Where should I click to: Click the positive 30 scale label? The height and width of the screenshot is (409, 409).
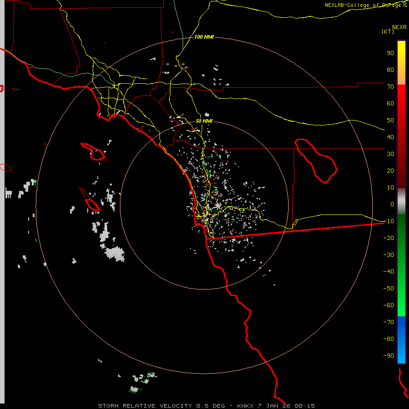tap(390, 154)
